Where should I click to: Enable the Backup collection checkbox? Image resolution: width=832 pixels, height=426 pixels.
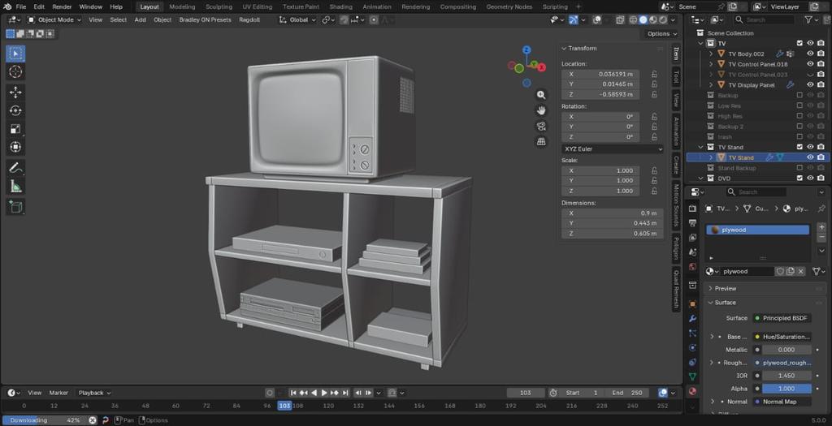pyautogui.click(x=799, y=96)
